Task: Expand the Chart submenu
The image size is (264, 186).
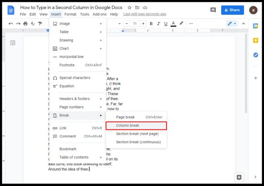Action: (x=78, y=49)
